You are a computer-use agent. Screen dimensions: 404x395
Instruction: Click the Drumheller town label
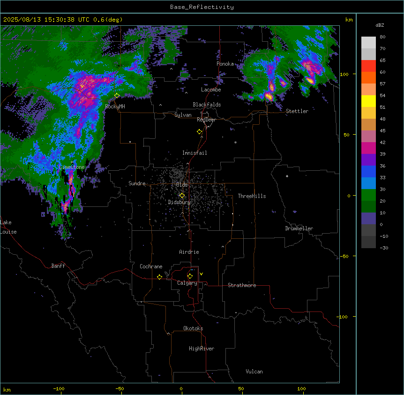(x=299, y=228)
